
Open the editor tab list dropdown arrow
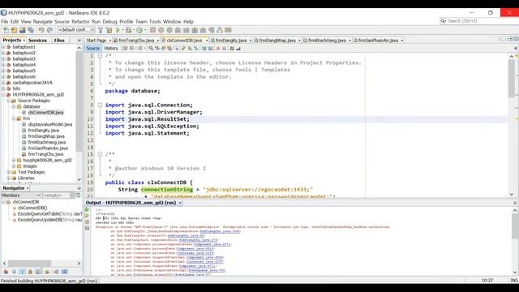512,39
